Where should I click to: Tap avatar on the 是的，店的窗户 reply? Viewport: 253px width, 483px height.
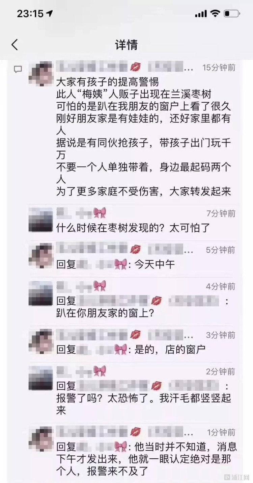[x=41, y=341]
